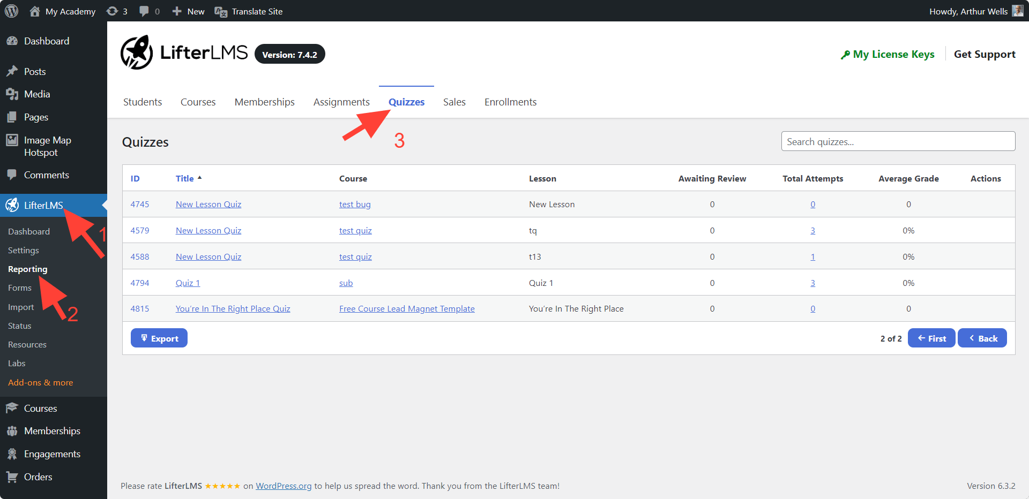This screenshot has height=499, width=1029.
Task: Open Resources submenu item
Action: (27, 344)
